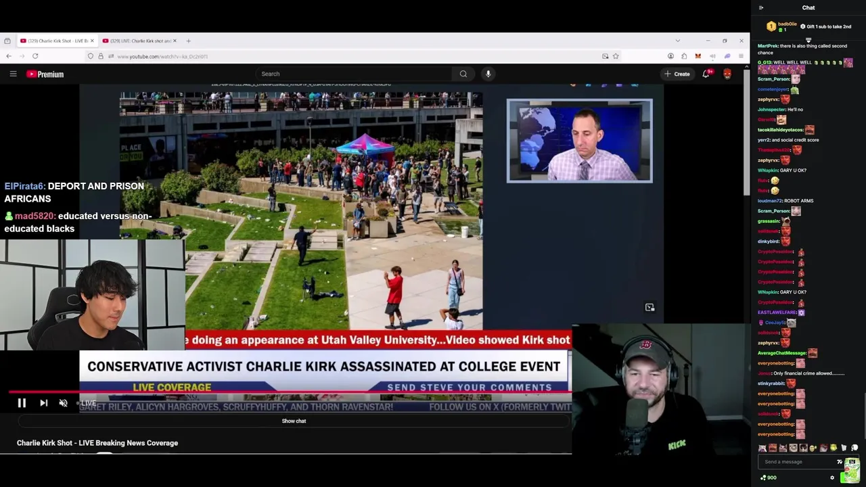Focus the YouTube Search field
The image size is (866, 487).
(354, 74)
